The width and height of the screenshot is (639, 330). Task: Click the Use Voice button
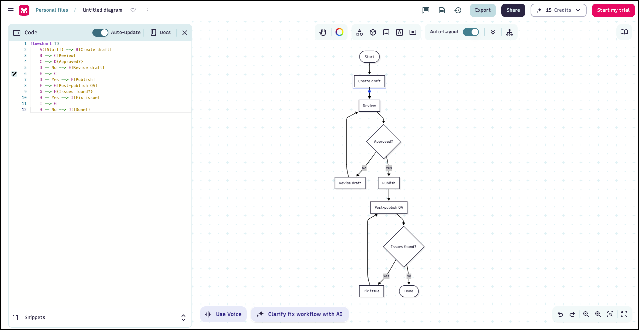223,314
